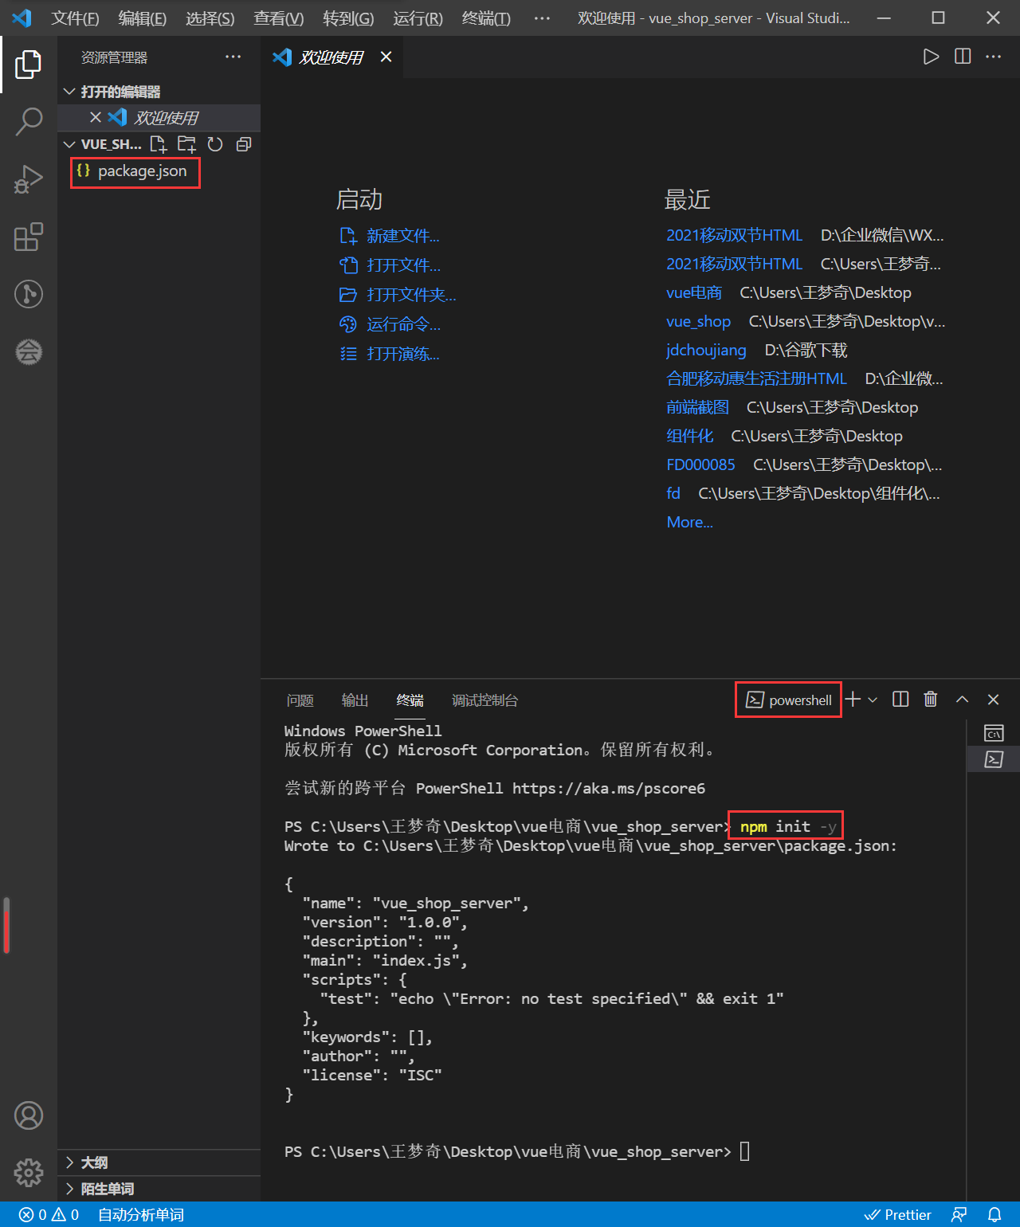Open package.json in file explorer
The image size is (1020, 1227).
point(142,171)
